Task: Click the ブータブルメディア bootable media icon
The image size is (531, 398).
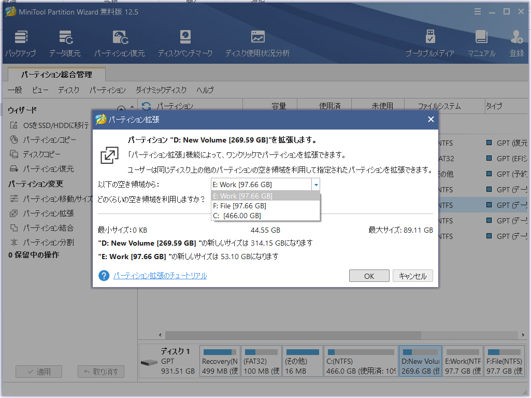Action: tap(429, 44)
